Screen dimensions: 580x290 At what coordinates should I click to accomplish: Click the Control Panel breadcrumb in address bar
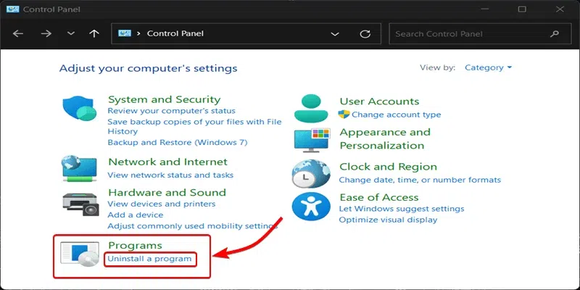coord(175,33)
